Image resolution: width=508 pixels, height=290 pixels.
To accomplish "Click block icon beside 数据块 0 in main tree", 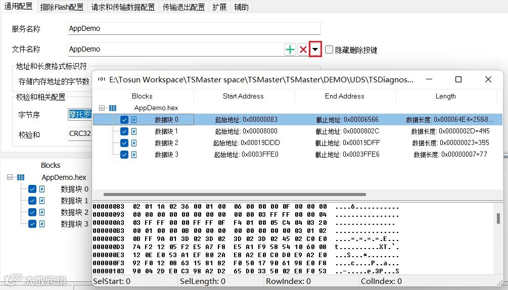I will pos(42,189).
